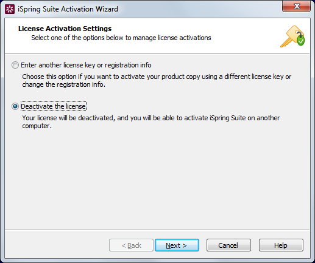The height and width of the screenshot is (263, 315).
Task: Select the Deactivate the license radio circle
Action: point(15,106)
